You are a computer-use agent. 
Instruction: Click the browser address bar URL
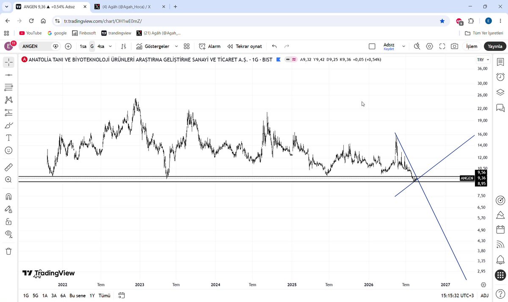click(x=103, y=21)
